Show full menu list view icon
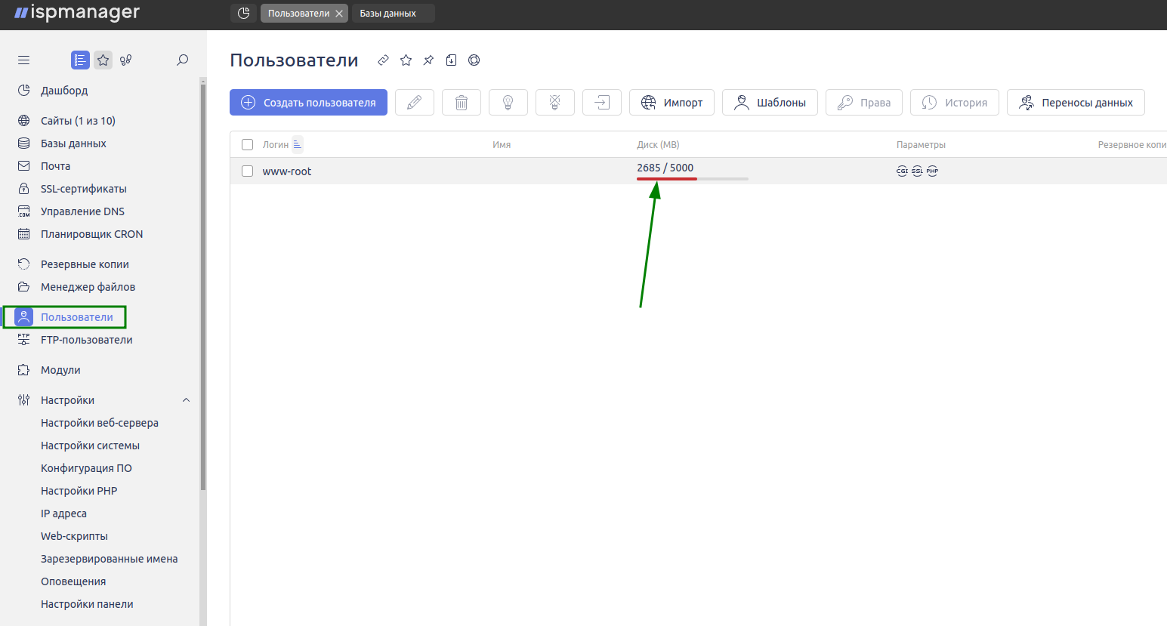 80,60
